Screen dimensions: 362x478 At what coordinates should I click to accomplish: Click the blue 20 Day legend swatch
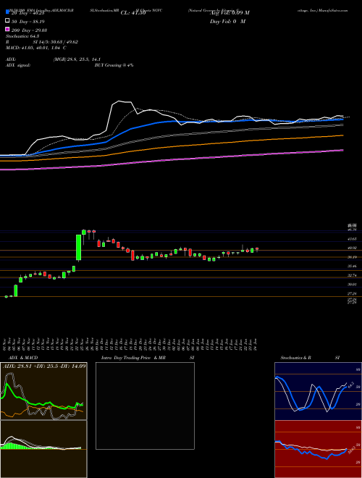(x=7, y=12)
